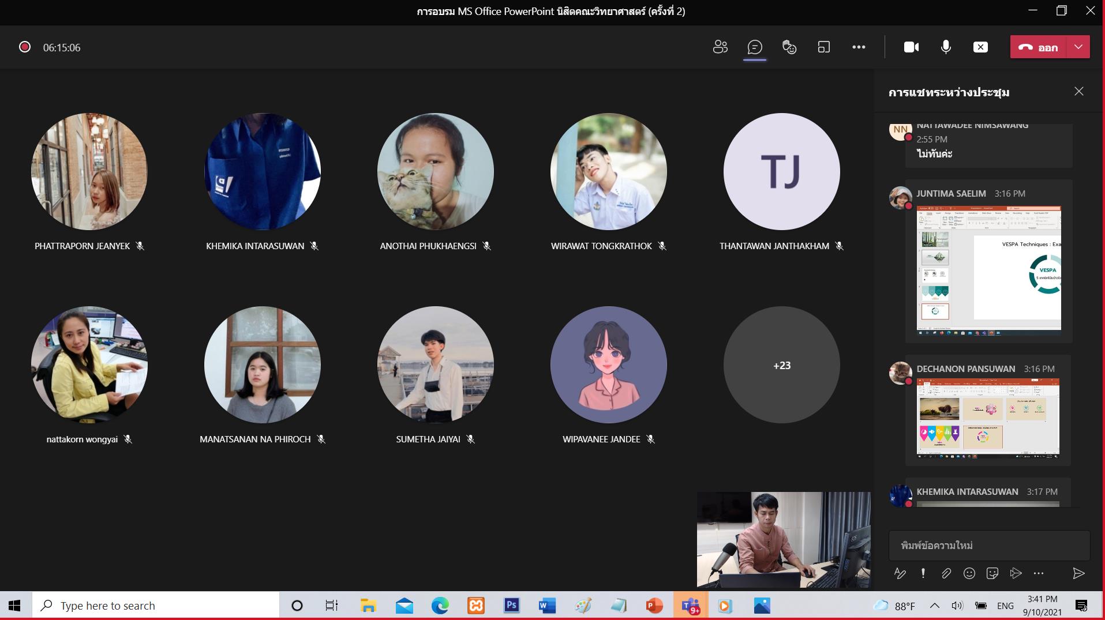Viewport: 1105px width, 620px height.
Task: Launch Microsoft Edge from the taskbar
Action: (x=440, y=606)
